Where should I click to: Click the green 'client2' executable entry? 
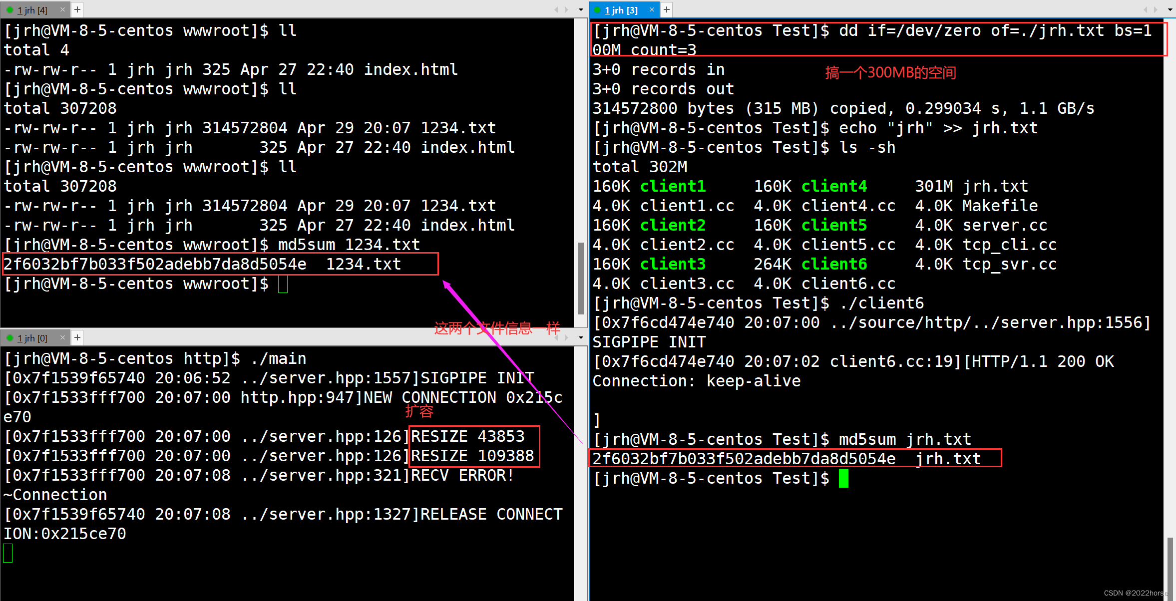(x=673, y=225)
